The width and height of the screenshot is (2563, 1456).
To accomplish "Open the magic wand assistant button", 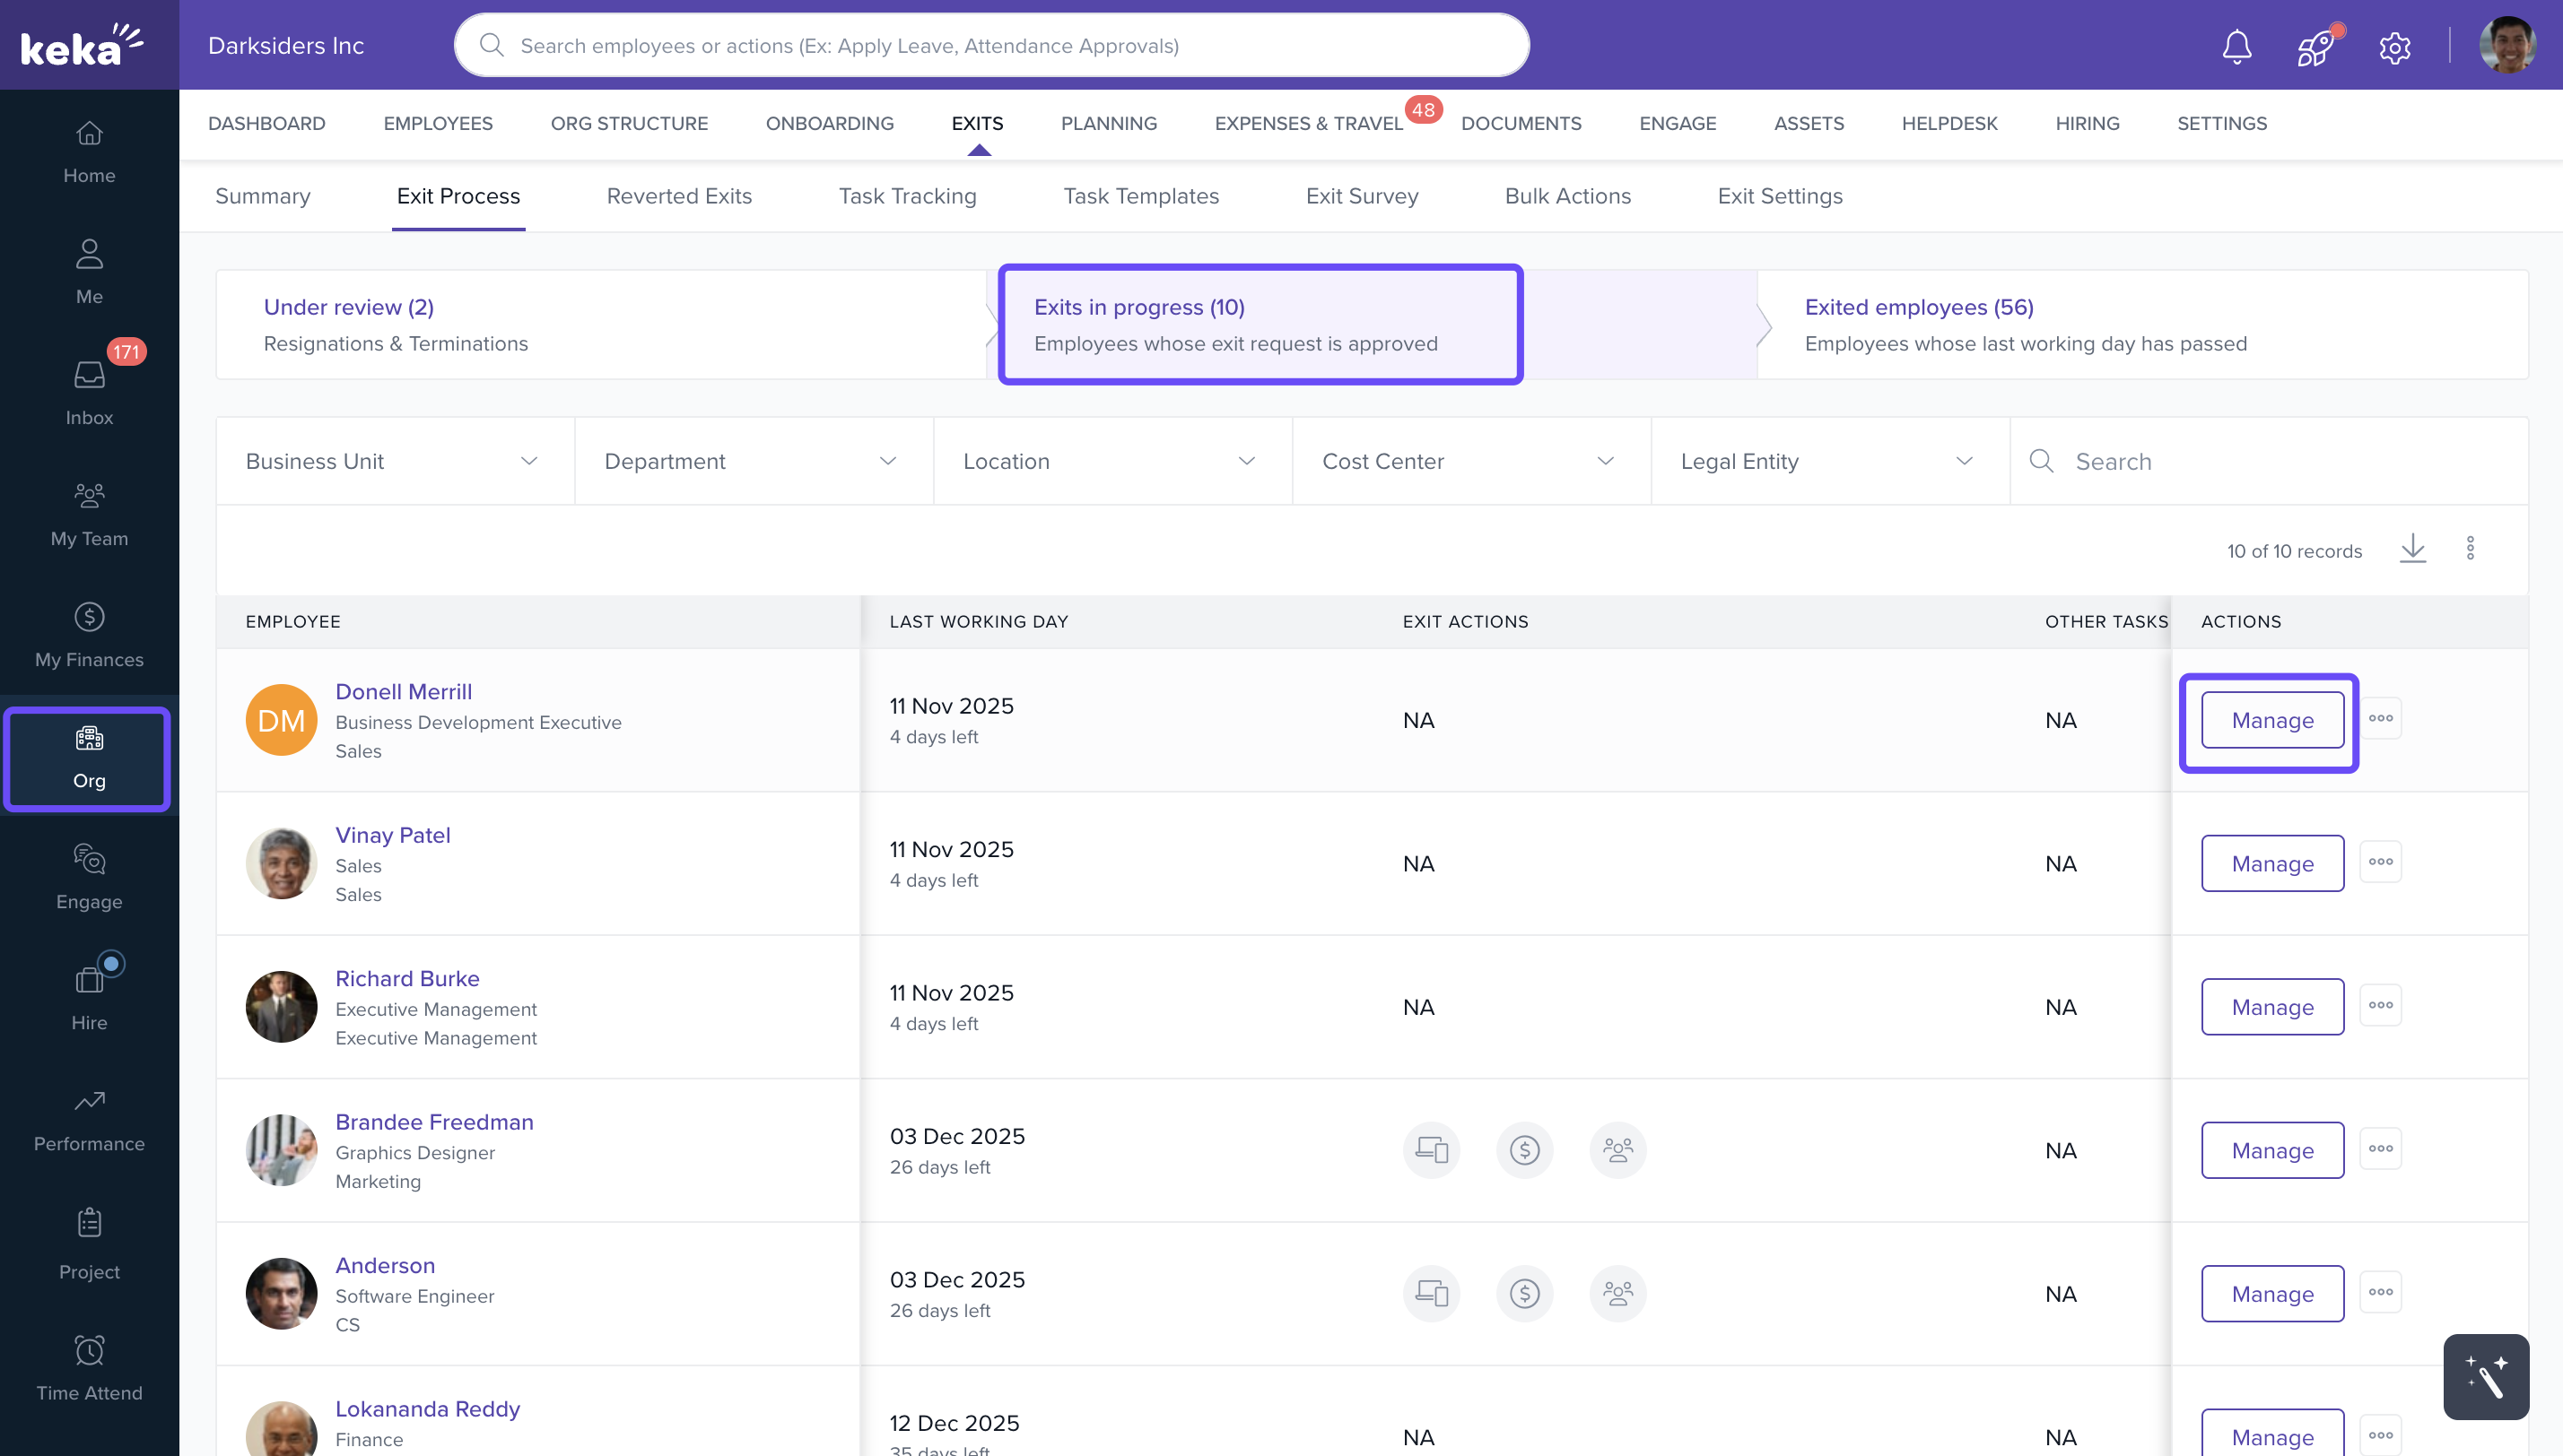I will pos(2485,1376).
